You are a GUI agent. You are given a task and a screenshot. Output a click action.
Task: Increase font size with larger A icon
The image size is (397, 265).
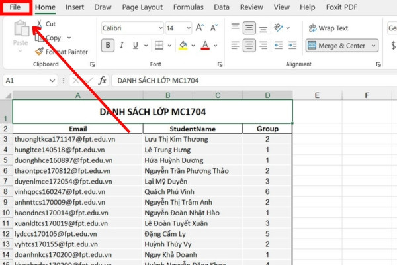[200, 28]
